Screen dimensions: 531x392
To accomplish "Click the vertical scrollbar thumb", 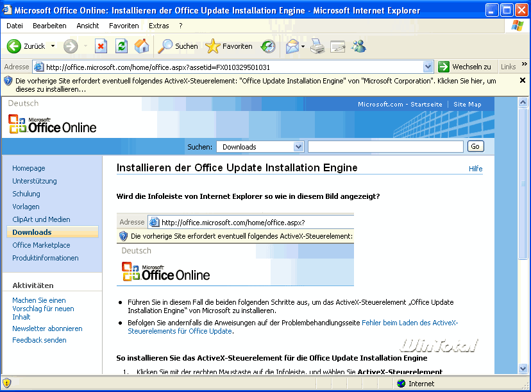I will tap(523, 183).
